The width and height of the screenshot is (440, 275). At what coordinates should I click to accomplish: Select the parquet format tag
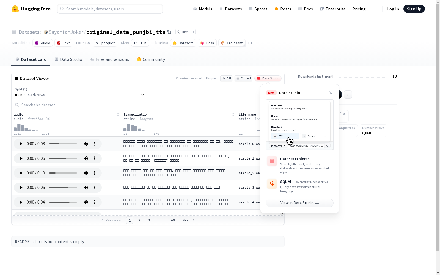(105, 43)
